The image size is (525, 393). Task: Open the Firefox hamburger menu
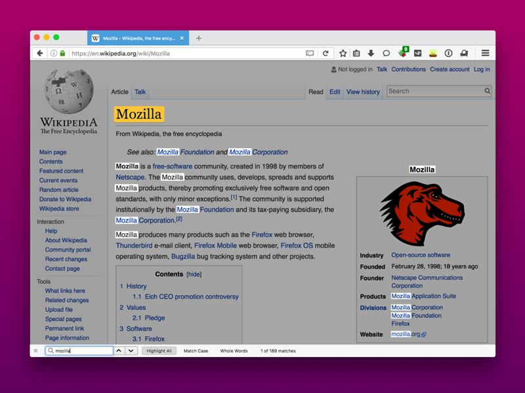coord(485,53)
